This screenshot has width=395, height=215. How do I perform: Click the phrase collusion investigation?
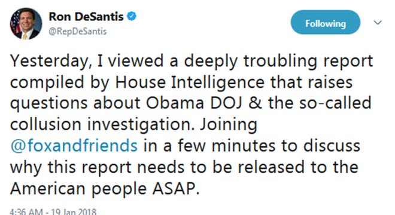tap(102, 124)
